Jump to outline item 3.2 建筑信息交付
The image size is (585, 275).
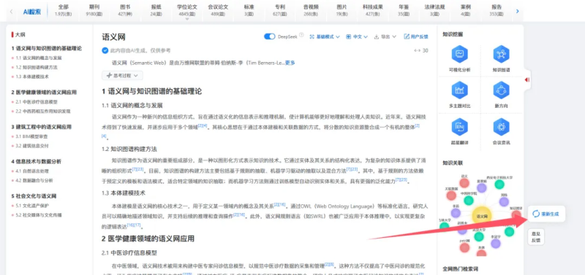click(32, 145)
